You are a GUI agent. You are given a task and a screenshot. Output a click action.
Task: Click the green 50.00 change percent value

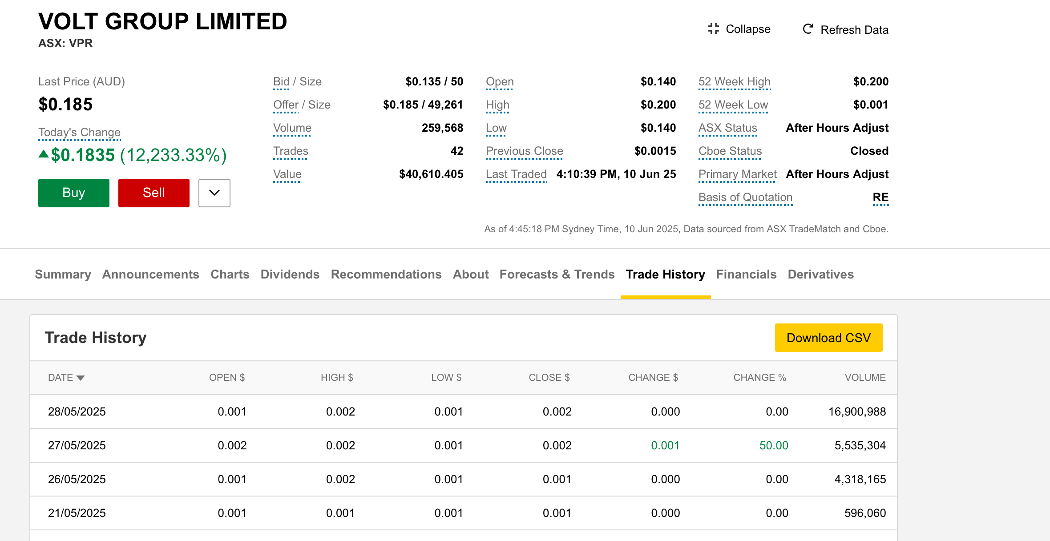774,446
